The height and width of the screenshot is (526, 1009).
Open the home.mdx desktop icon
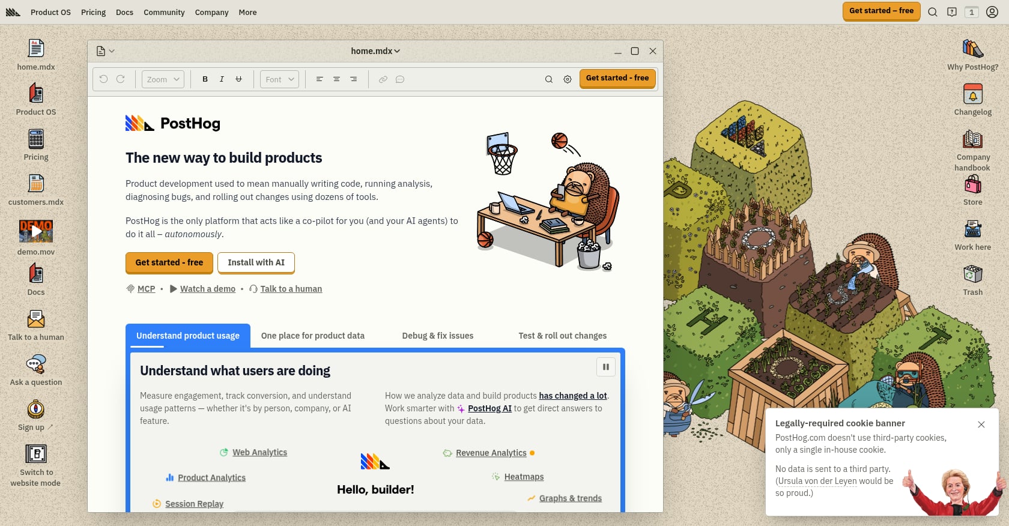point(36,55)
